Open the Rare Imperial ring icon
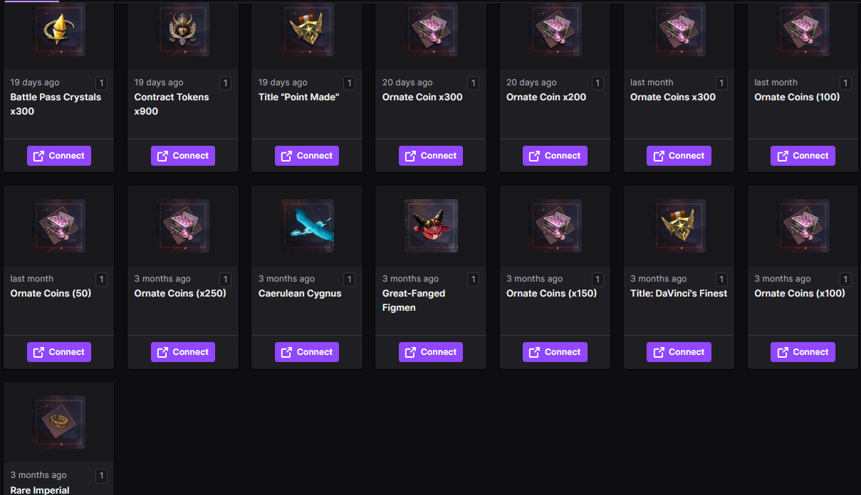 (x=59, y=422)
